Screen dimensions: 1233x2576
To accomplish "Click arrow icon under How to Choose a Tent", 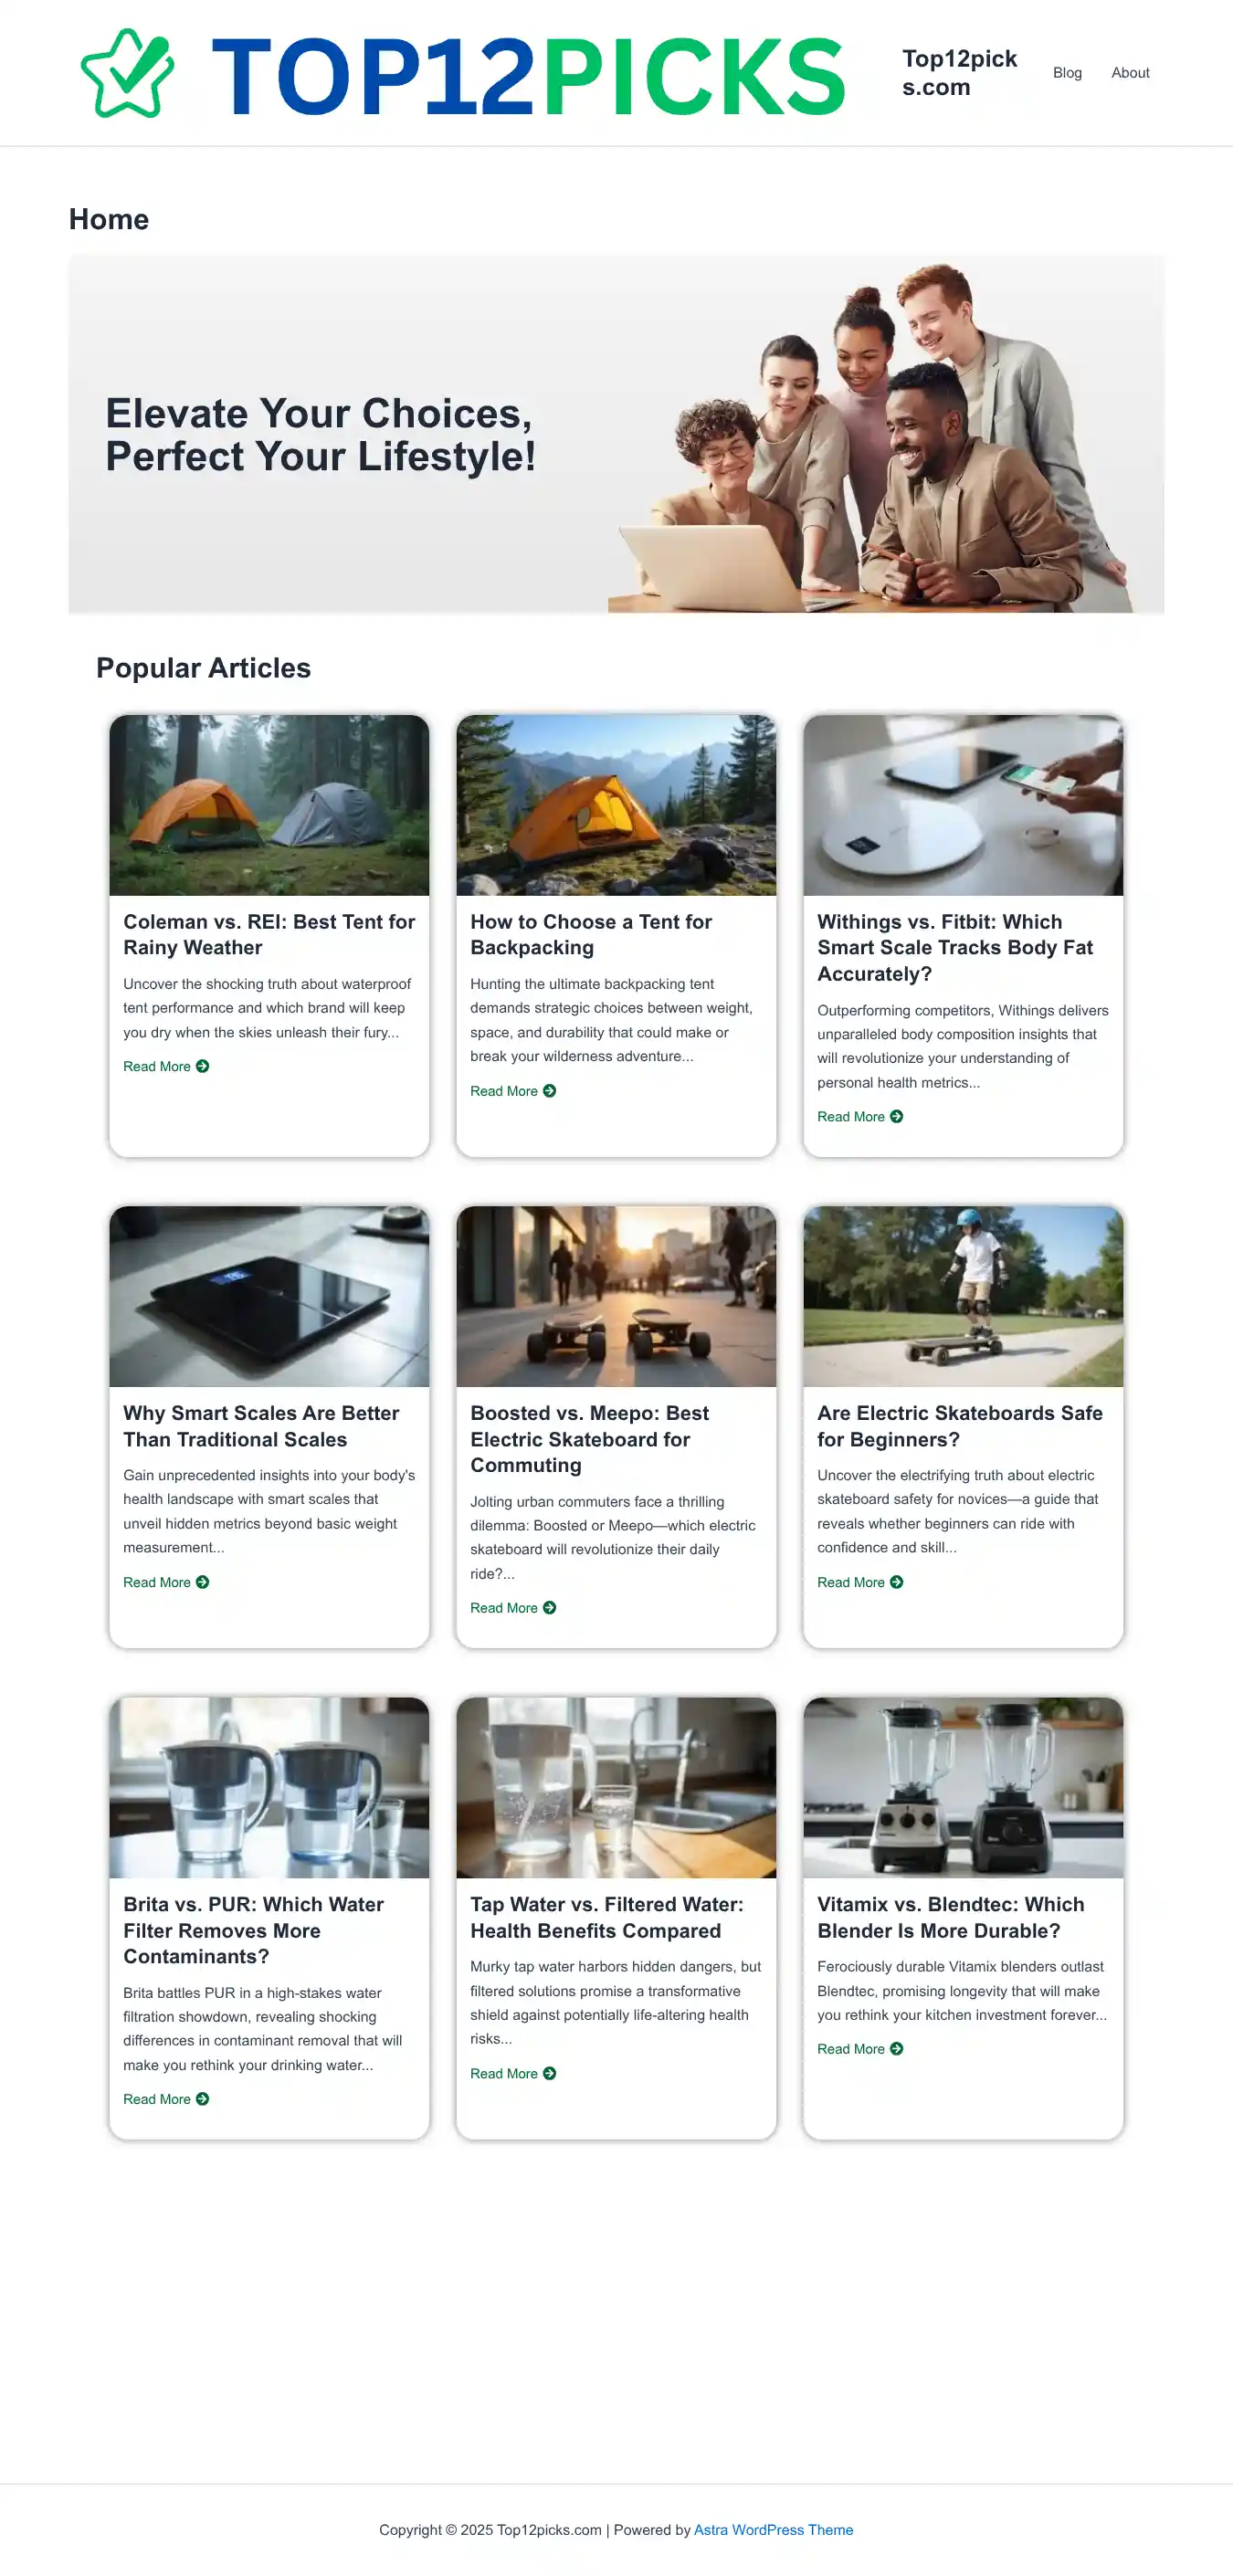I will pos(549,1090).
